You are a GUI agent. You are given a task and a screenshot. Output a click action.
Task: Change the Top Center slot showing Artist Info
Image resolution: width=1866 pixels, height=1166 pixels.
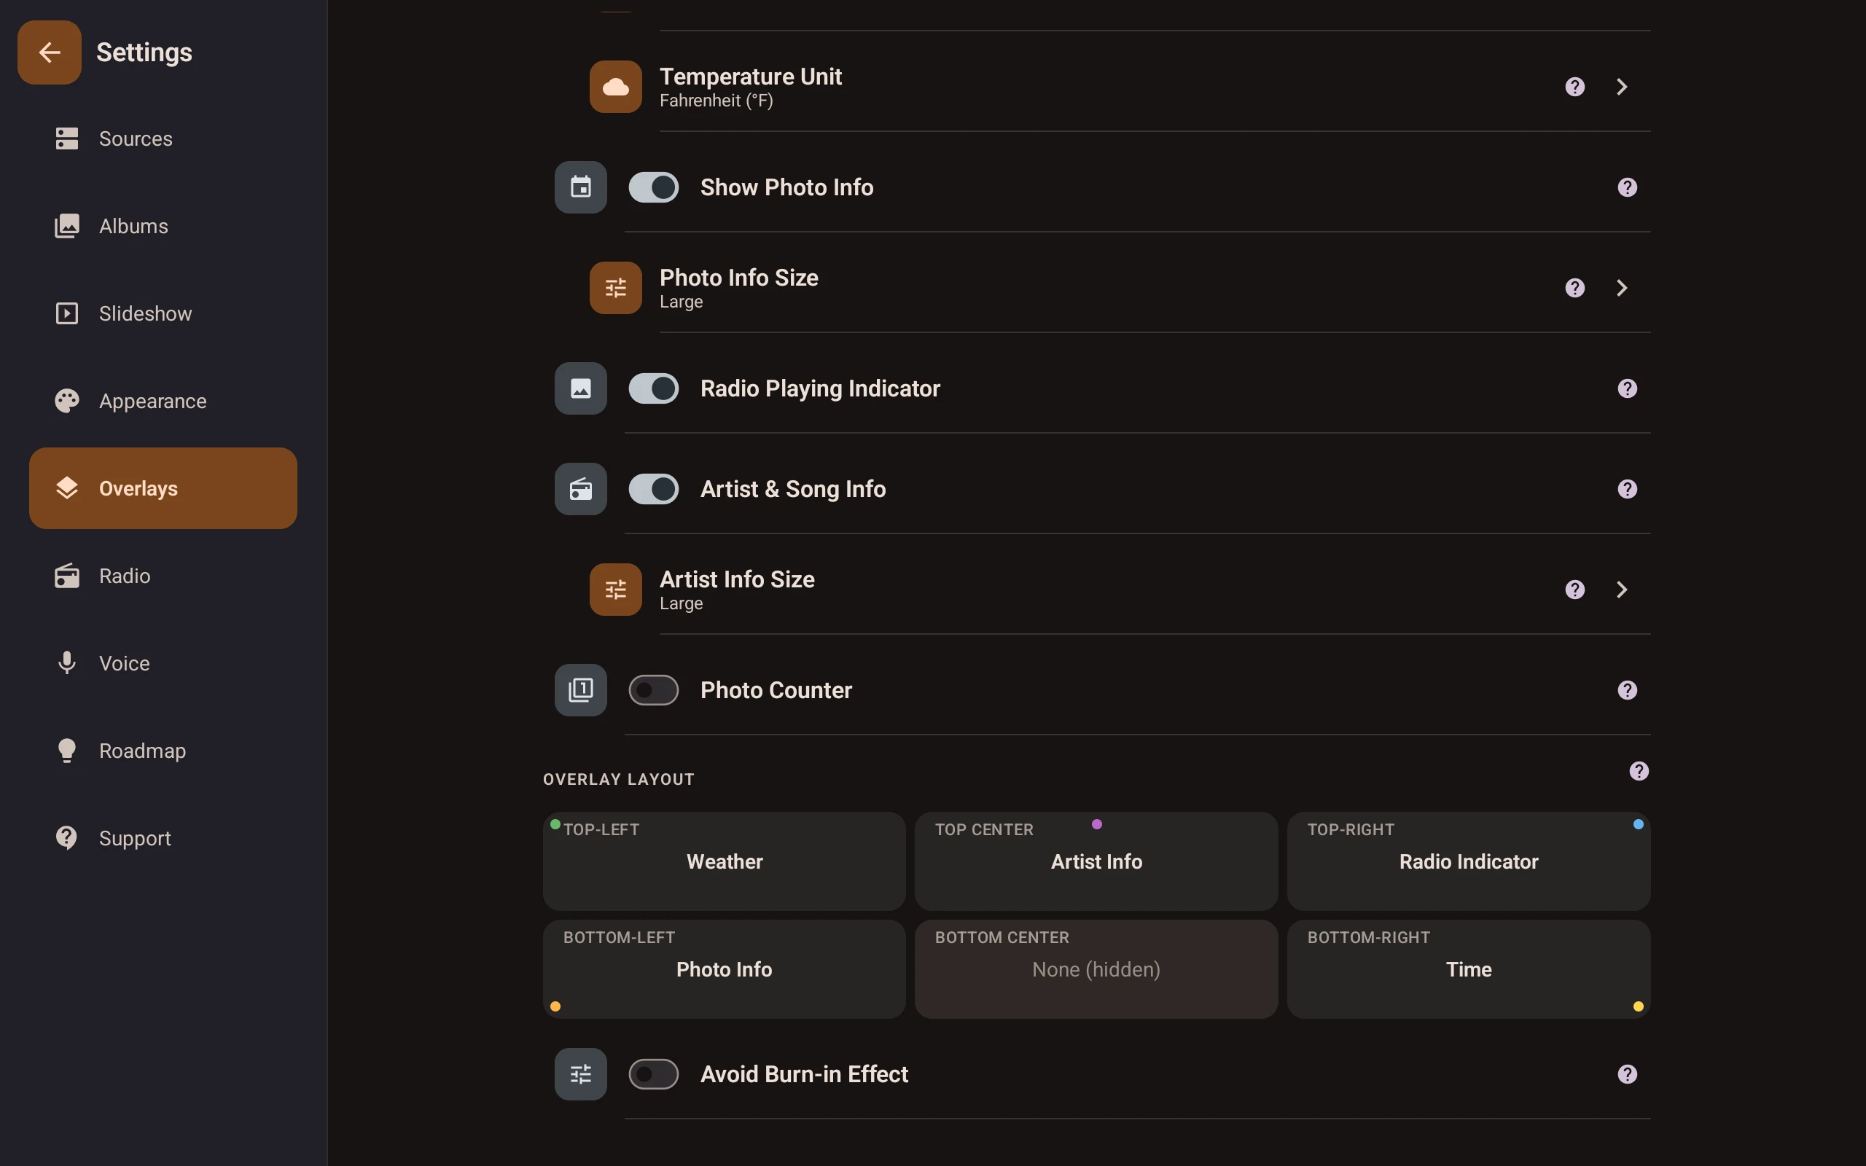(1096, 861)
